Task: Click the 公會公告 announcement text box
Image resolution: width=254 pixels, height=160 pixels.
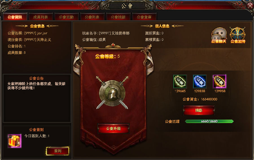Action: (x=37, y=98)
